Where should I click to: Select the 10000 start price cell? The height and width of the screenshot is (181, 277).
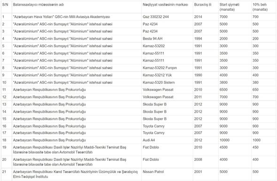224,140
